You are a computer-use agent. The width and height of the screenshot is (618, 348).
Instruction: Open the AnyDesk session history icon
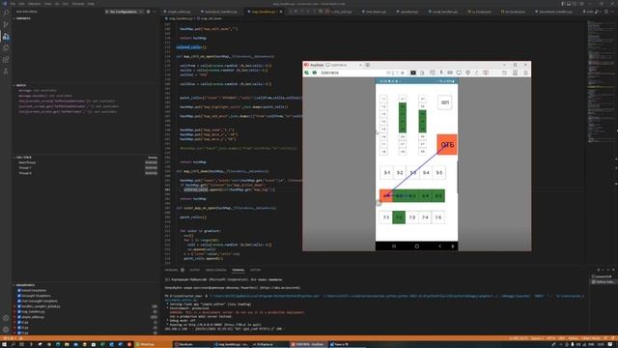pyautogui.click(x=504, y=72)
